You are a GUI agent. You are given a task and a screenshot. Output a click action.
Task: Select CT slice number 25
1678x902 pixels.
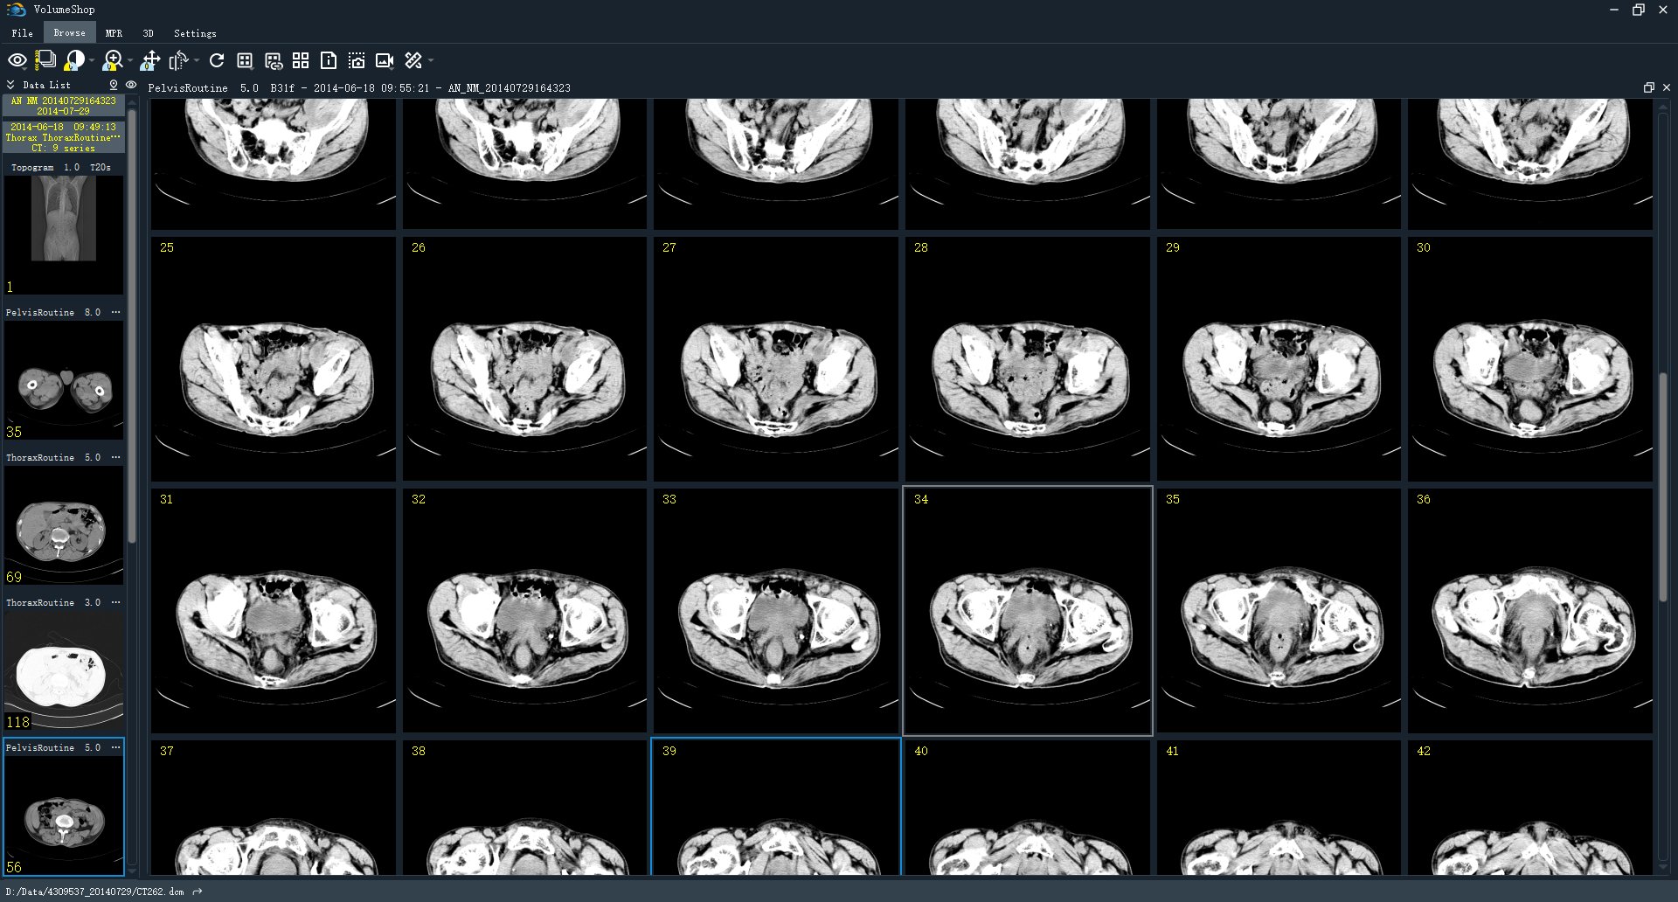pyautogui.click(x=273, y=359)
